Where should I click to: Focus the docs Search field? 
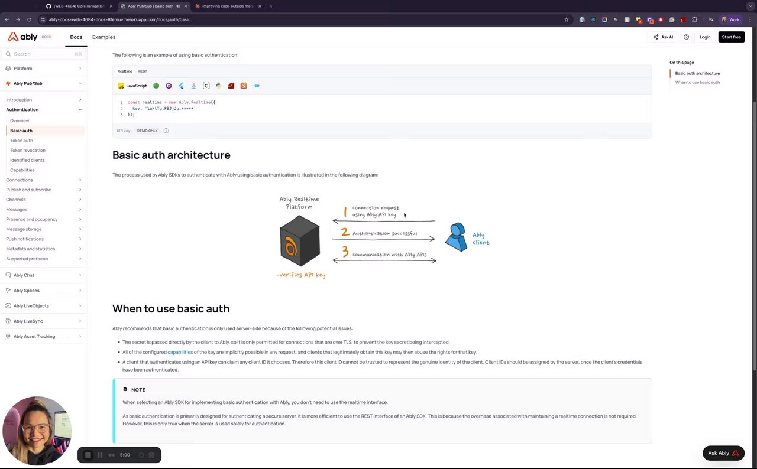43,54
